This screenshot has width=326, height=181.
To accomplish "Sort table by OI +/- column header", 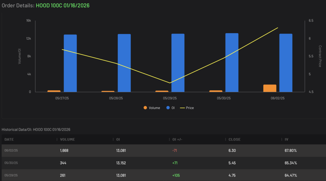I will (177, 139).
